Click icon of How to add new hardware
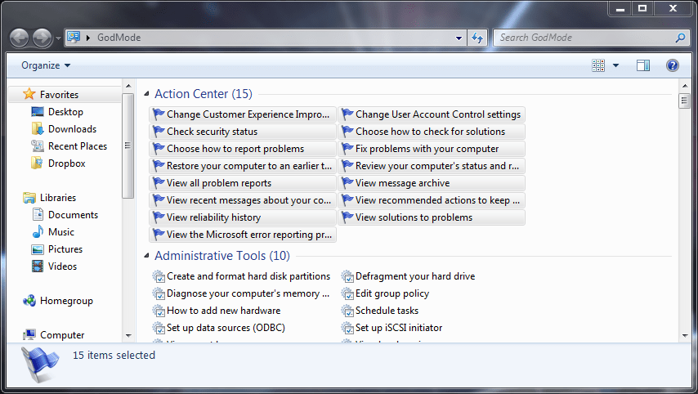The height and width of the screenshot is (394, 698). 159,311
